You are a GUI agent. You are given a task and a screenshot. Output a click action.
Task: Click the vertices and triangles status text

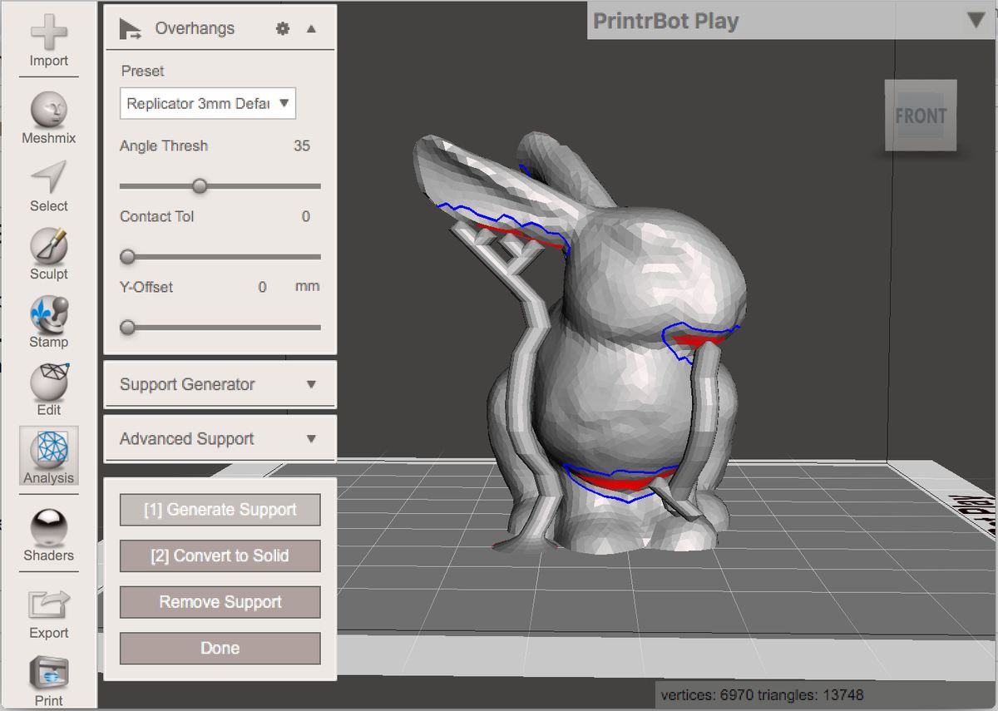click(763, 694)
